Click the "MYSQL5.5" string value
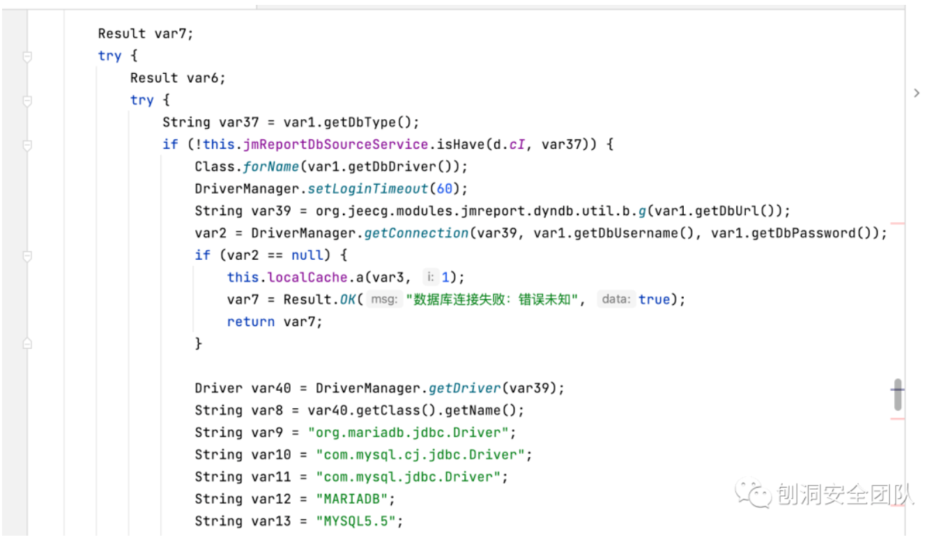 coord(360,521)
